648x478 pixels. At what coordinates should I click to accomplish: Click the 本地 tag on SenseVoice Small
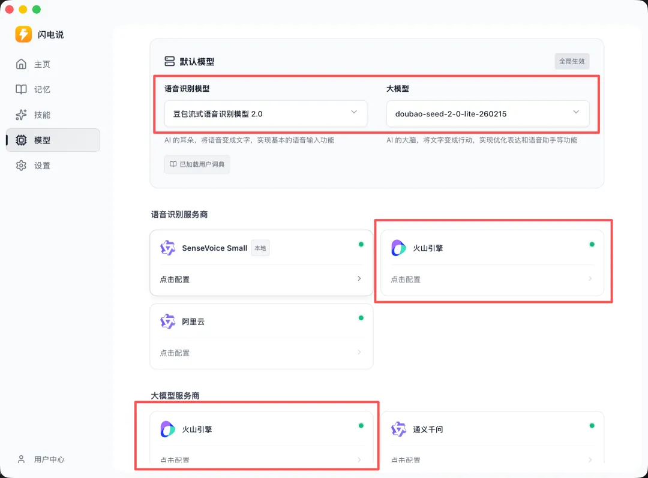[260, 248]
